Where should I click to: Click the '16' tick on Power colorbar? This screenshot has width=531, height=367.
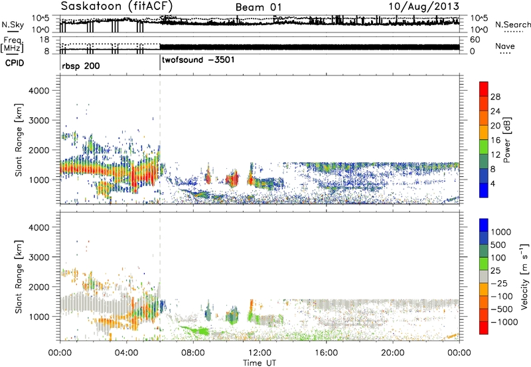tap(495, 140)
